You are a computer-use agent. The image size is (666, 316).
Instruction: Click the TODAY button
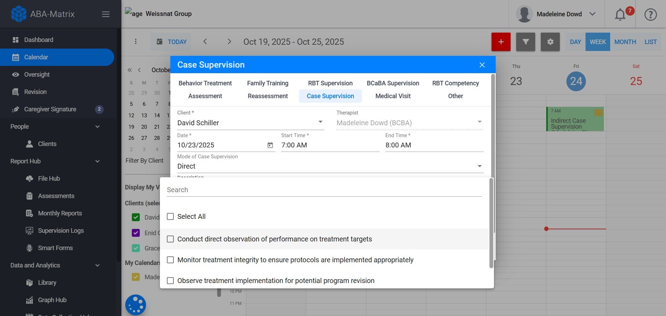point(171,42)
